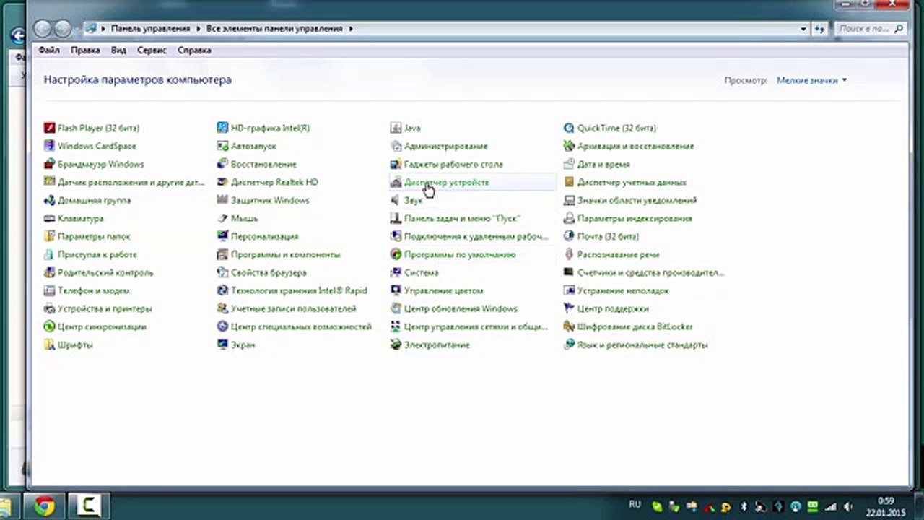
Task: Click the Шифрование диска BitLocker icon
Action: (x=569, y=326)
